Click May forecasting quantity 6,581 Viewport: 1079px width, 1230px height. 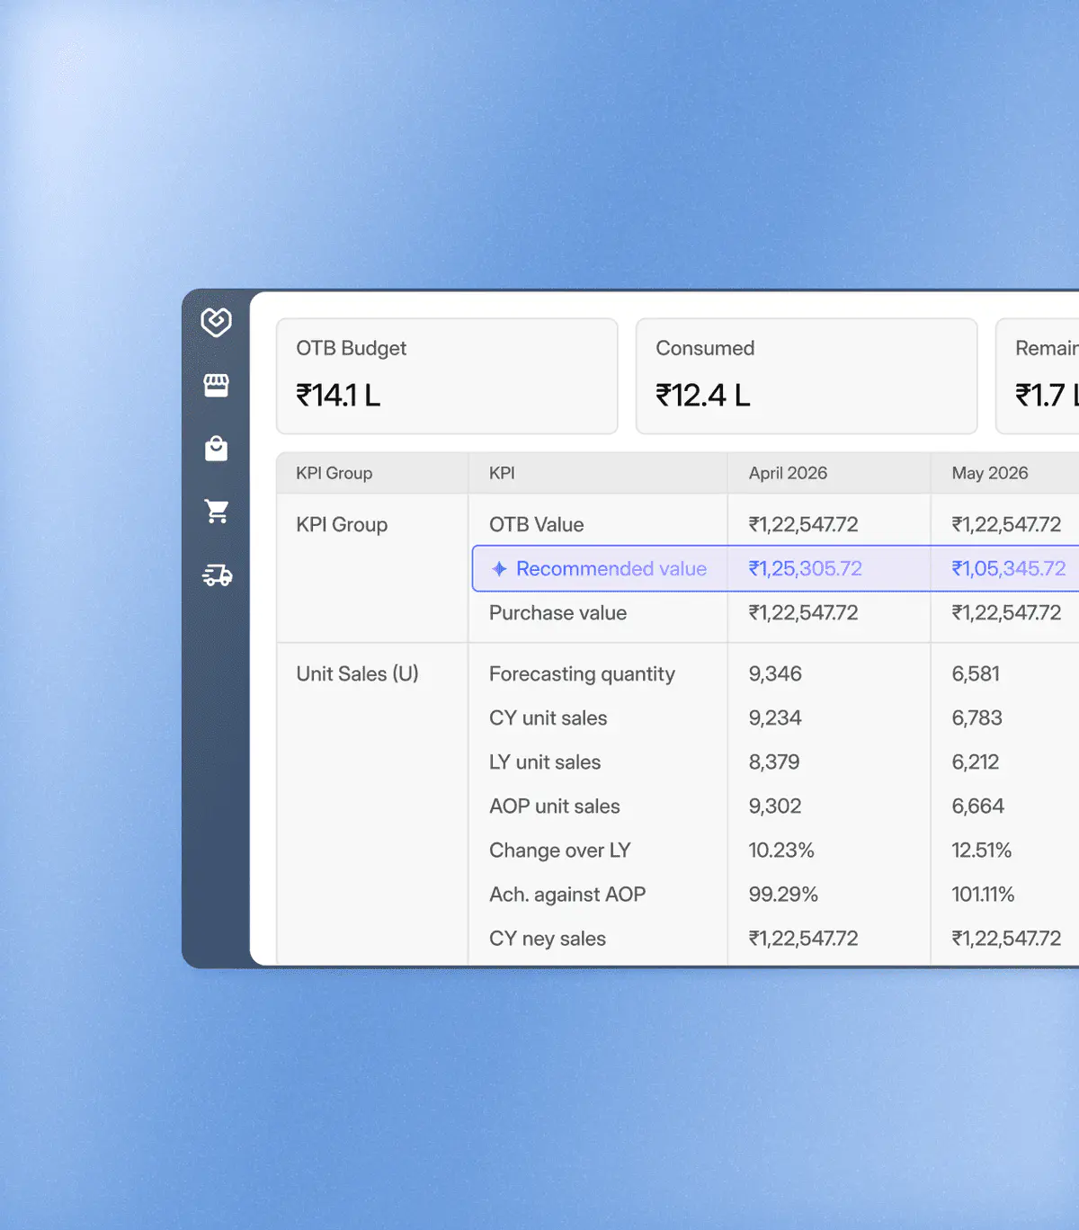pos(976,674)
